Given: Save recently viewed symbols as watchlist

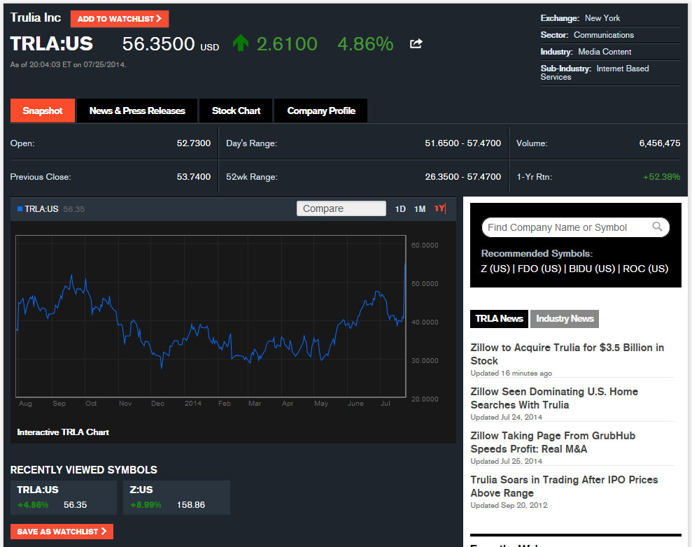Looking at the screenshot, I should pyautogui.click(x=62, y=532).
